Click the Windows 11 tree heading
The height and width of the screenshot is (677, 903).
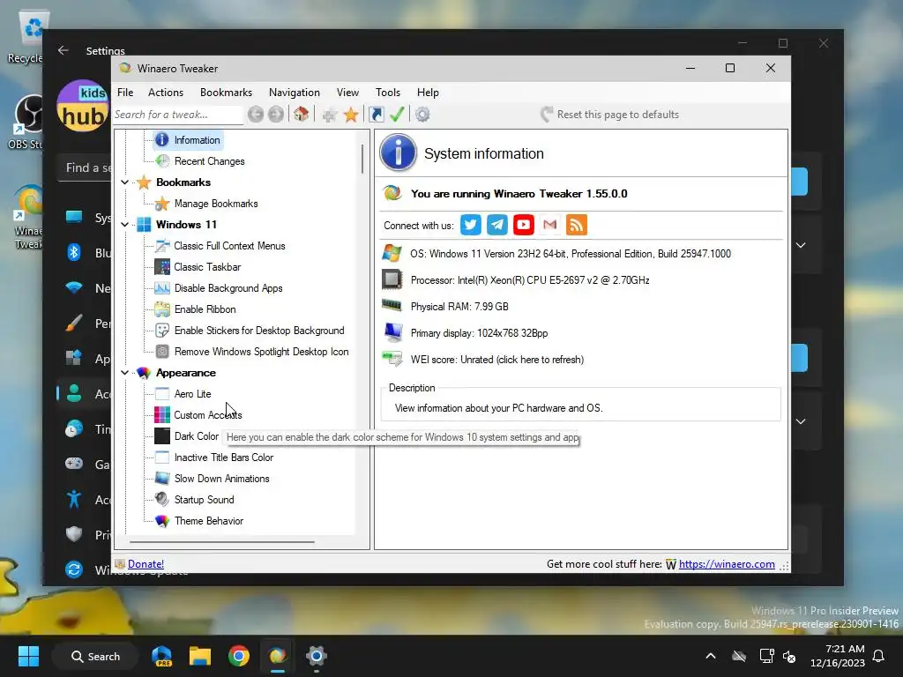pos(186,225)
